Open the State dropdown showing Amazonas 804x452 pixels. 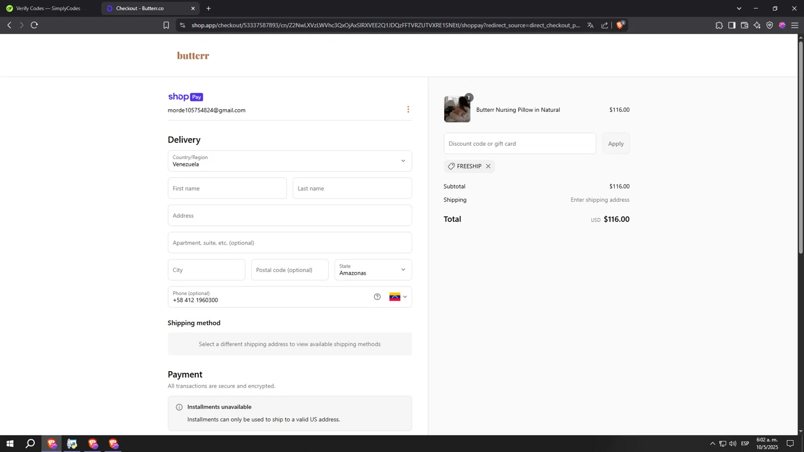[x=373, y=270]
